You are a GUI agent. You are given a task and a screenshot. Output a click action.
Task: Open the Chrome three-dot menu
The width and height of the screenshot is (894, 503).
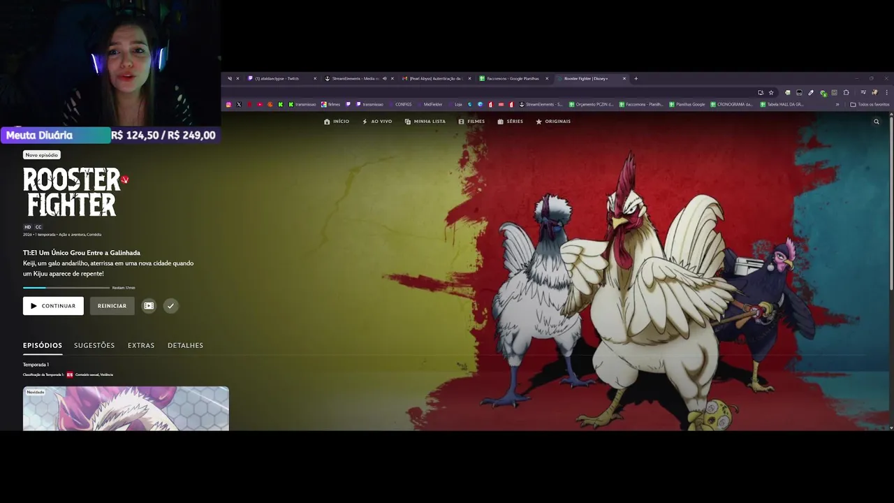tap(886, 92)
